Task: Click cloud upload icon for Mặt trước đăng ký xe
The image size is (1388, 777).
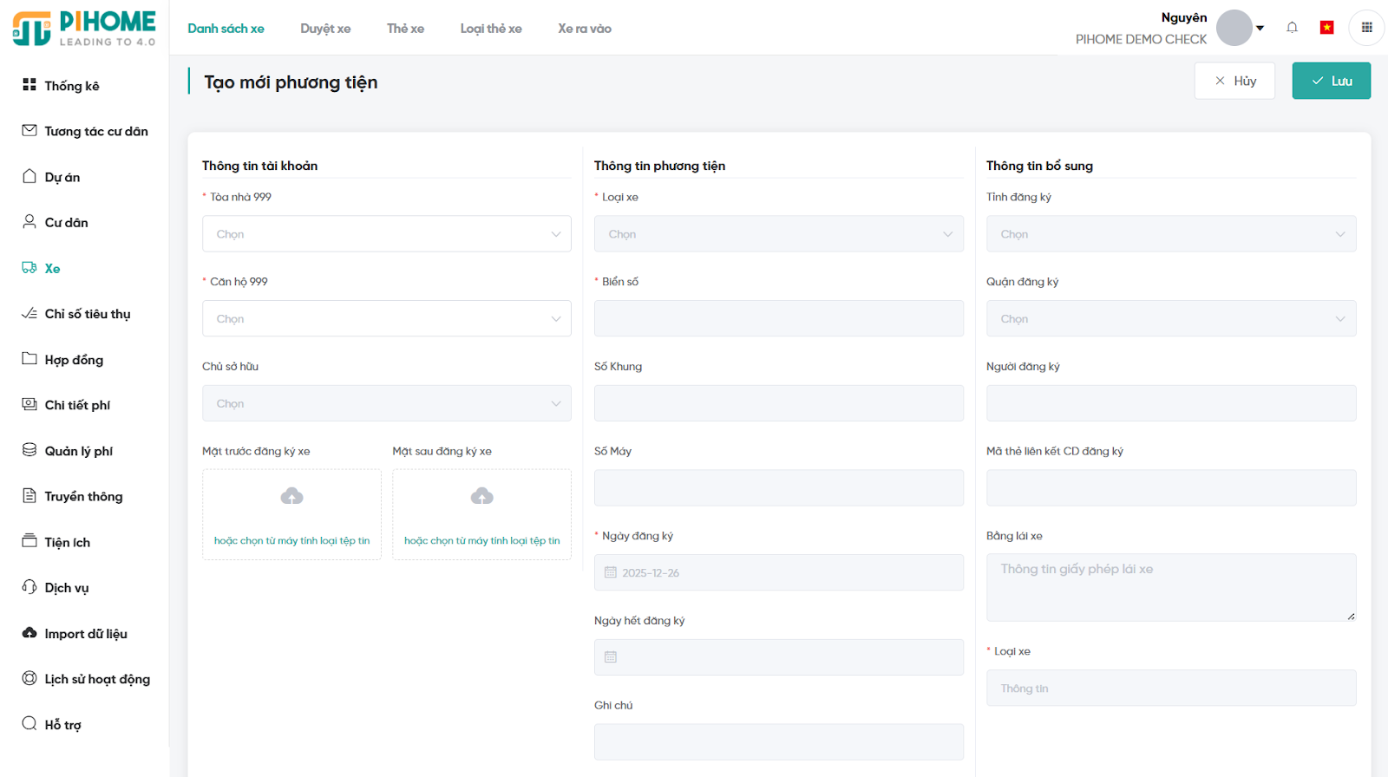Action: click(x=291, y=496)
